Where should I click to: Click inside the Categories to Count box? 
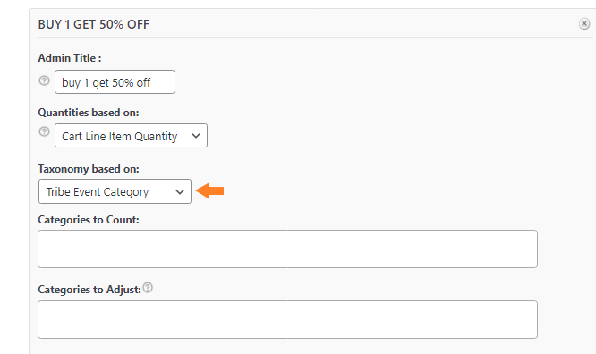(x=288, y=249)
